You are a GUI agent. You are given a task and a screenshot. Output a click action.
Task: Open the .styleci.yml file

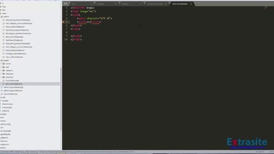point(5,145)
